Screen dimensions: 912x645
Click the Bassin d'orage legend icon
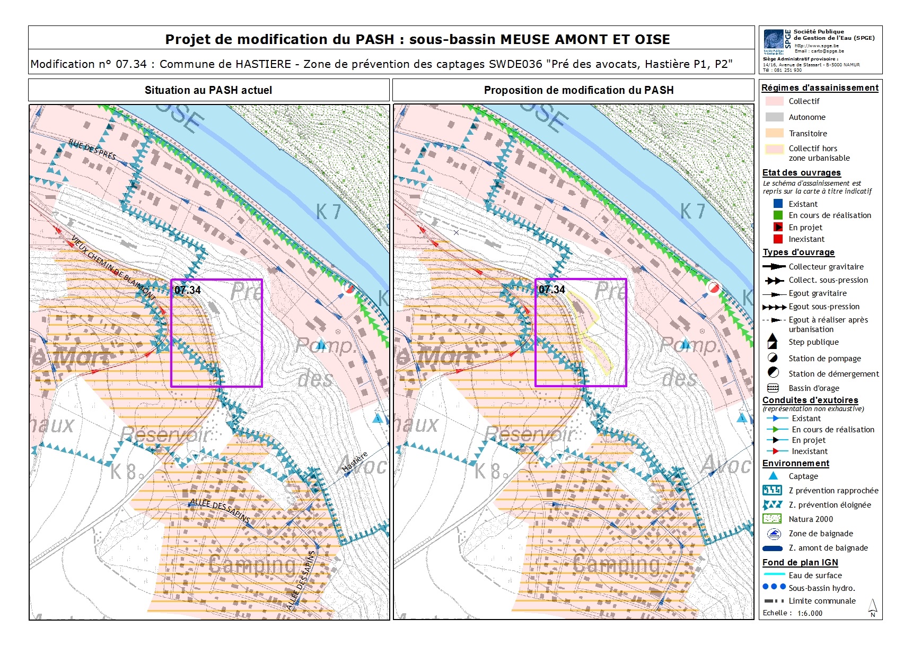tap(774, 388)
